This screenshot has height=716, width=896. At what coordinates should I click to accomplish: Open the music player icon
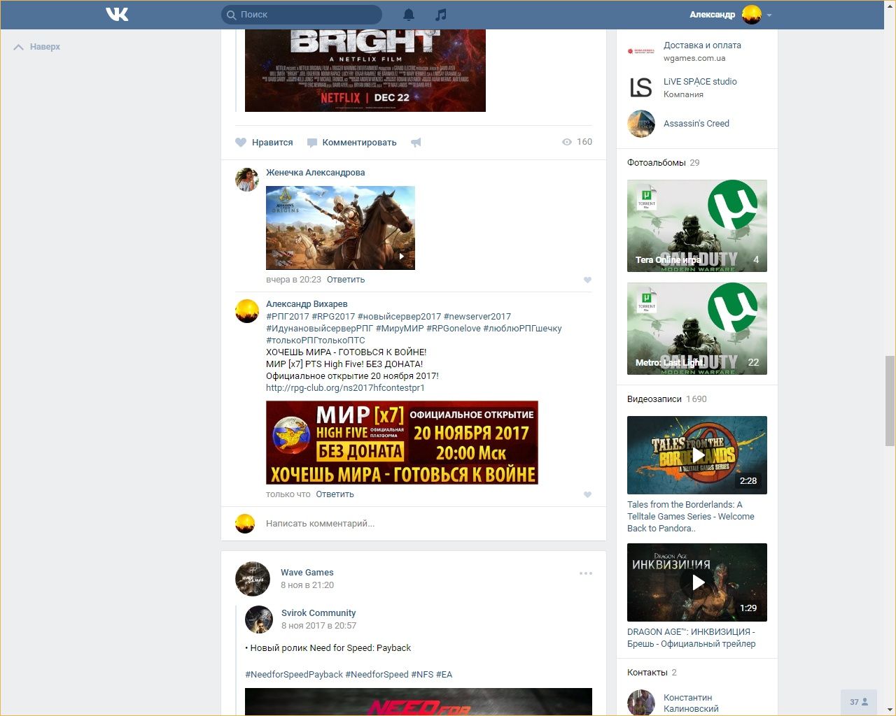440,15
